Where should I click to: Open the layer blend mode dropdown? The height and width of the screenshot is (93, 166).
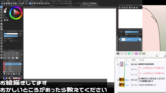click(x=133, y=34)
